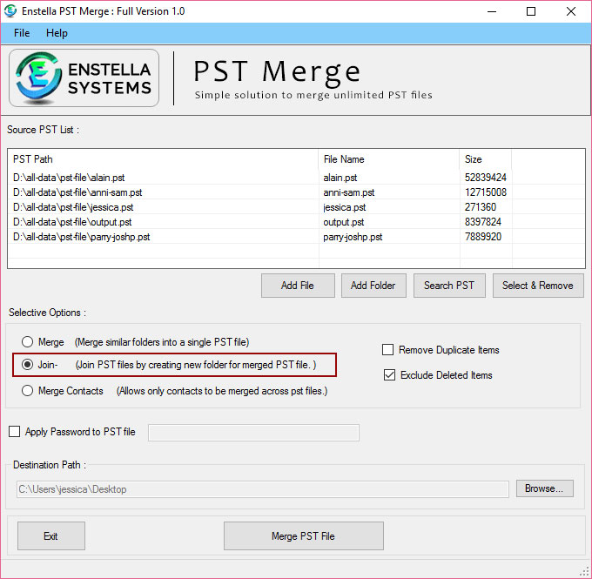Screen dimensions: 592x579
Task: Open the Help menu
Action: pyautogui.click(x=57, y=33)
